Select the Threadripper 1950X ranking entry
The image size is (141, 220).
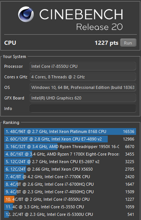click(70, 147)
